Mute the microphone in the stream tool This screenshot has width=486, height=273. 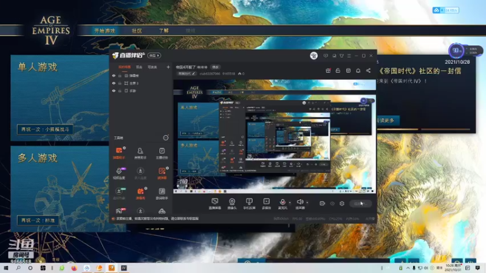[x=282, y=204]
